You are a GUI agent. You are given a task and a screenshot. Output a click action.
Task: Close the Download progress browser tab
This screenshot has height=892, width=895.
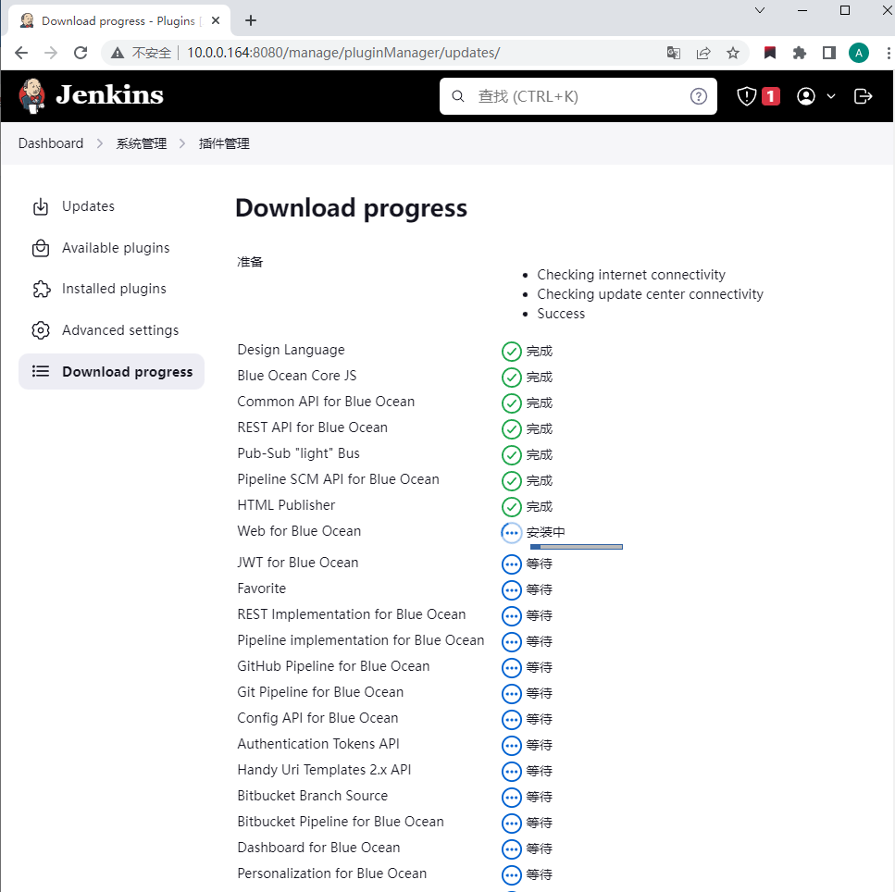pos(216,20)
